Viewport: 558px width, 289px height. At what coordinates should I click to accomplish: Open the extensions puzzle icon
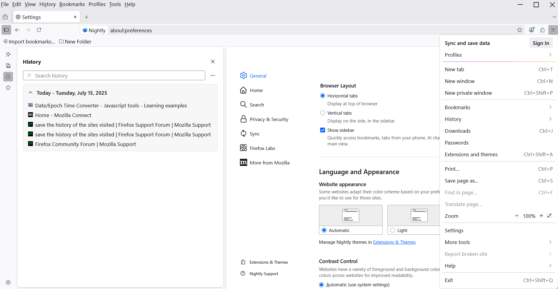click(543, 30)
